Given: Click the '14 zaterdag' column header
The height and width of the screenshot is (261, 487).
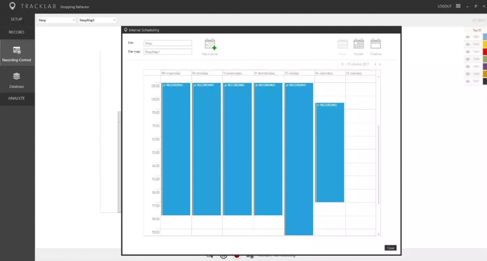Looking at the screenshot, I should pyautogui.click(x=323, y=73).
